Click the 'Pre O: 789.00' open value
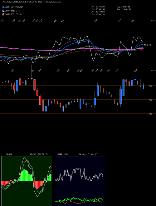This screenshot has width=156, height=206. click(98, 7)
